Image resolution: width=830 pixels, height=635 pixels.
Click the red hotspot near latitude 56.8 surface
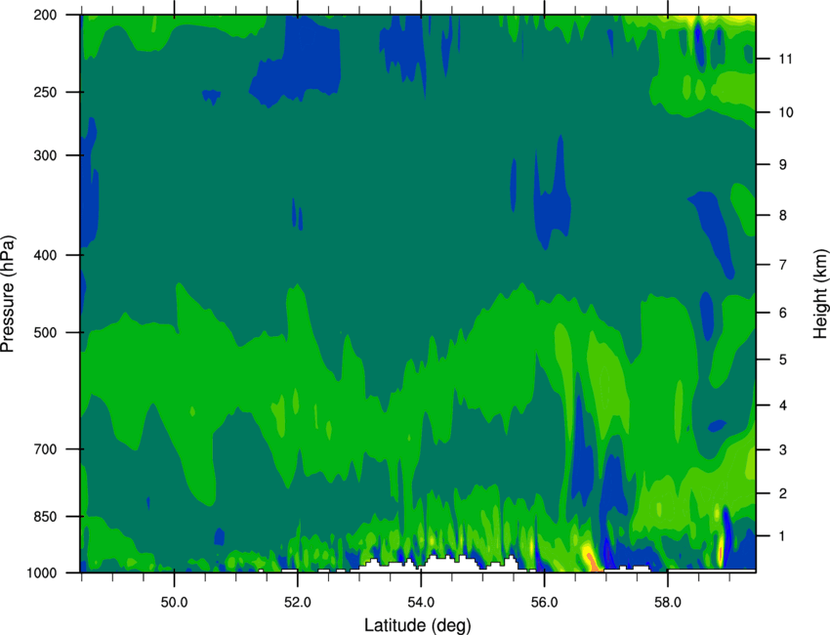pos(594,563)
